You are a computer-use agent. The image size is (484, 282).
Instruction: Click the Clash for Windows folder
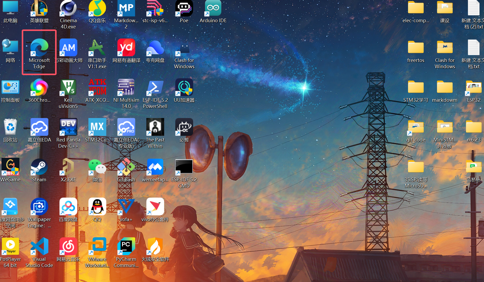tap(445, 47)
